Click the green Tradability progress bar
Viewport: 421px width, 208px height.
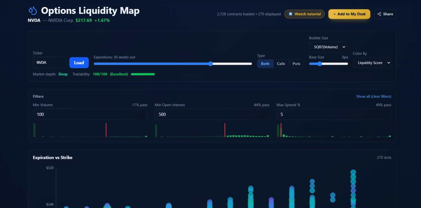[x=143, y=74]
